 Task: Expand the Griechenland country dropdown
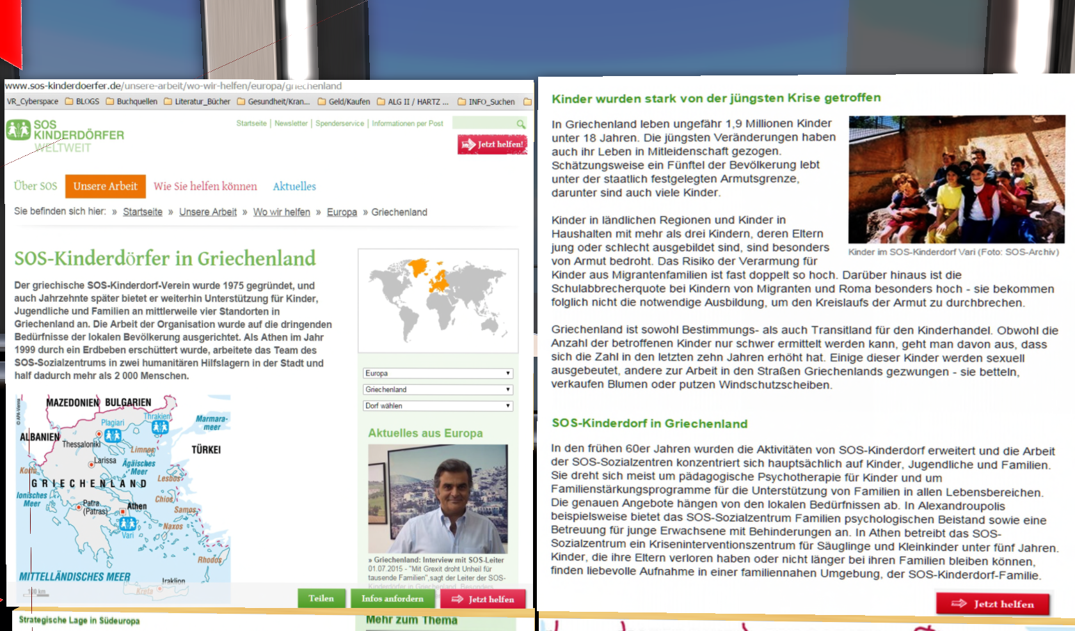tap(438, 389)
